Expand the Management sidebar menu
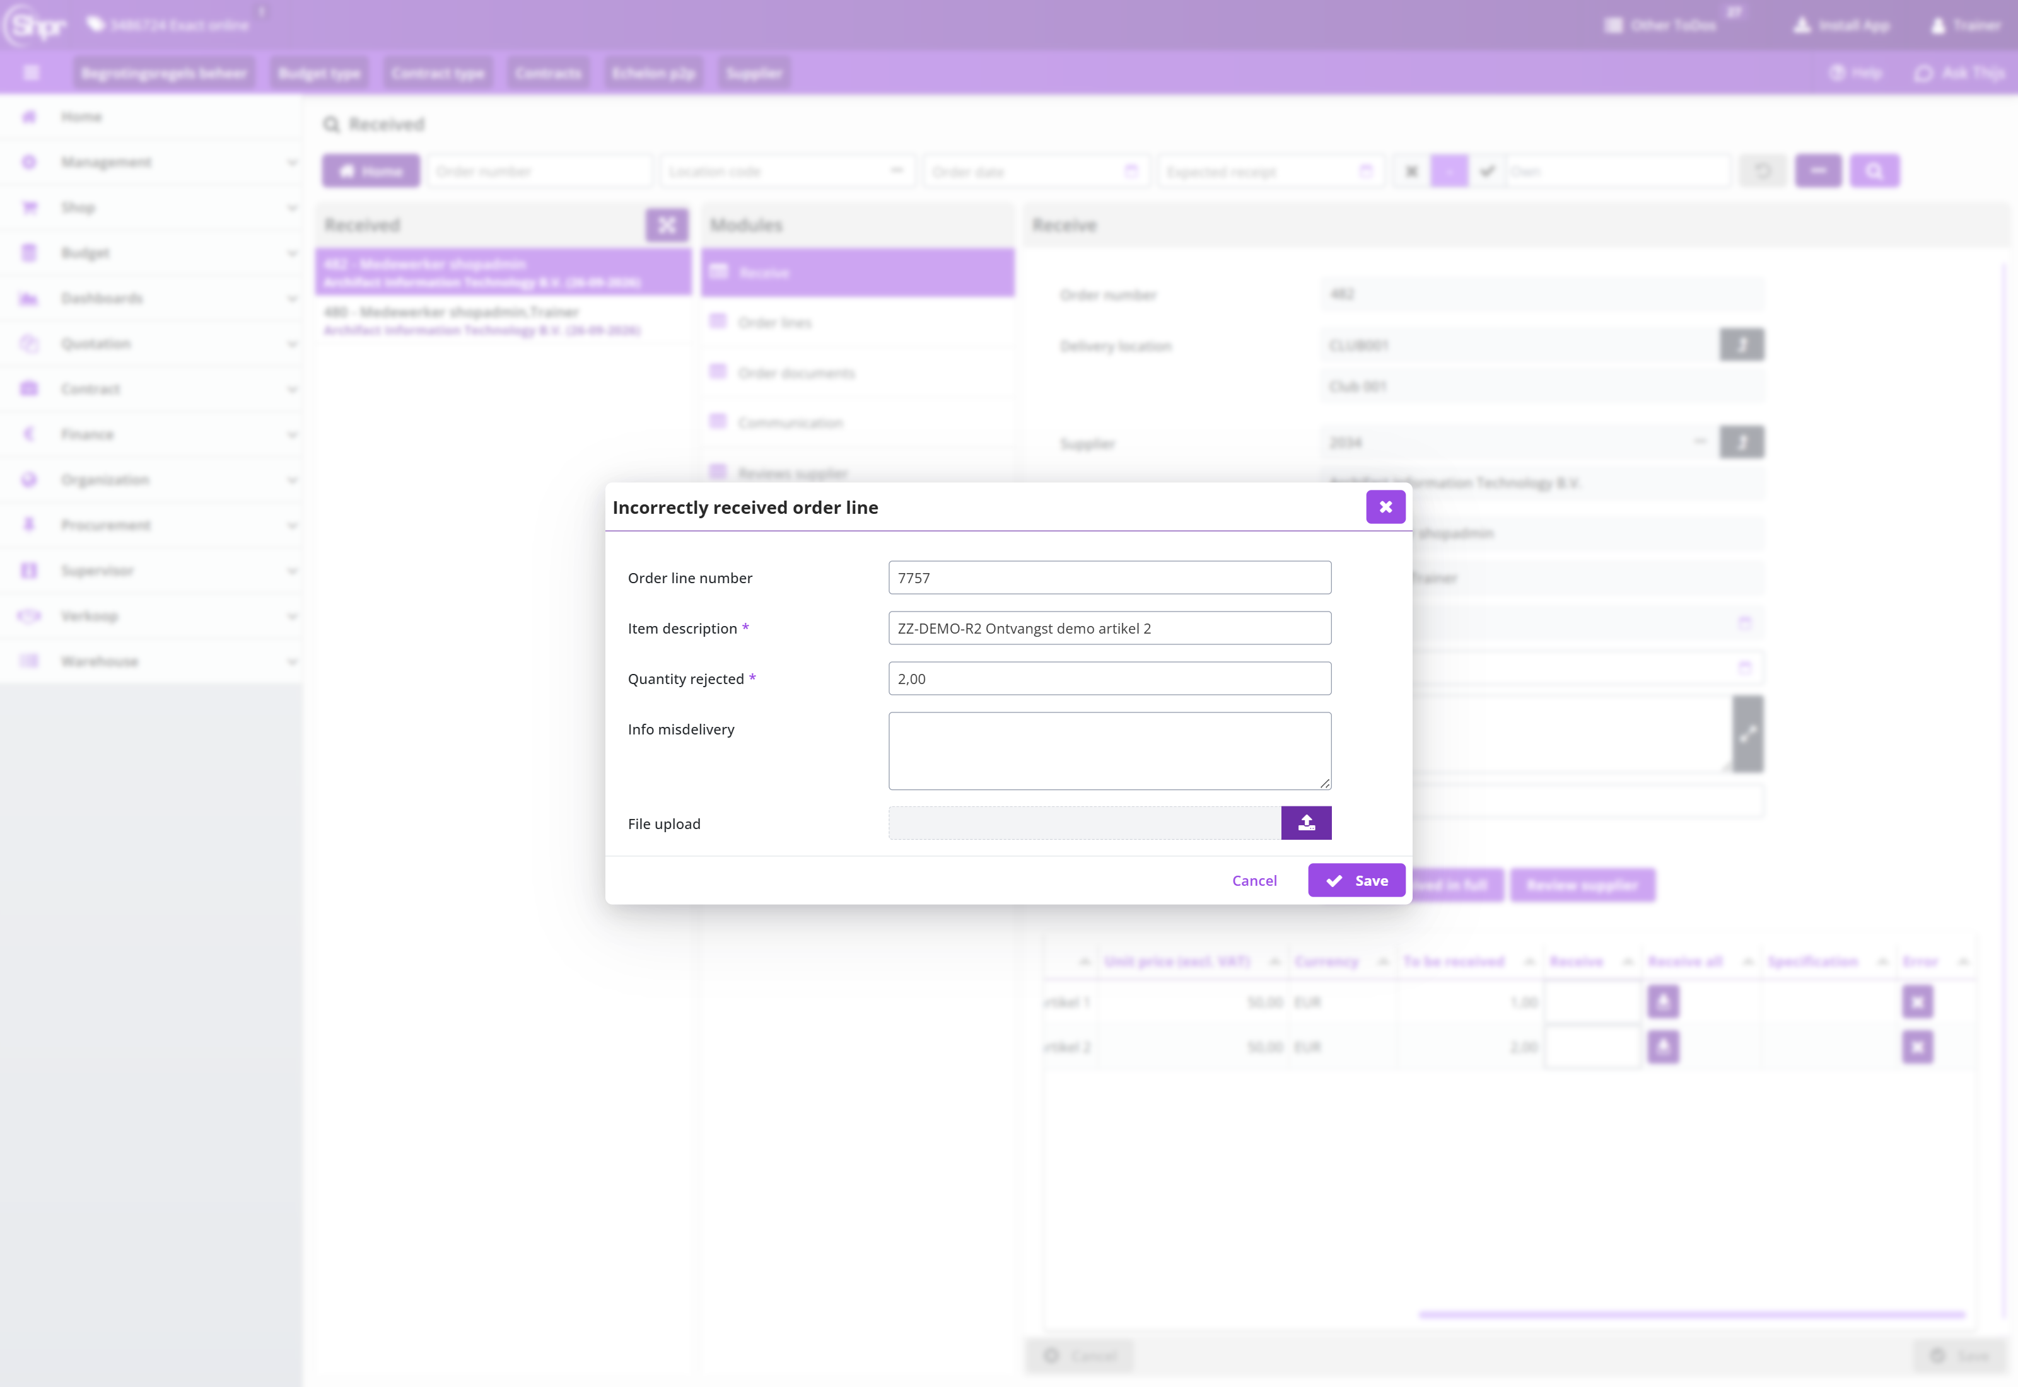2018x1387 pixels. coord(152,161)
